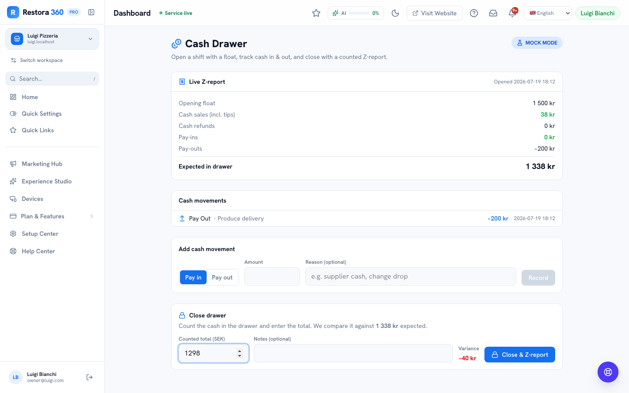Open Quick Links in the sidebar
The image size is (629, 393).
52,130
